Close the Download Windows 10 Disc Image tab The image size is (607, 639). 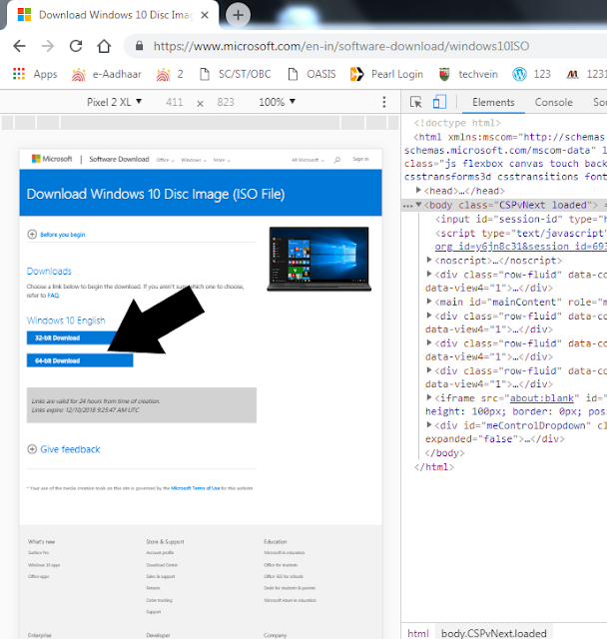tap(205, 15)
